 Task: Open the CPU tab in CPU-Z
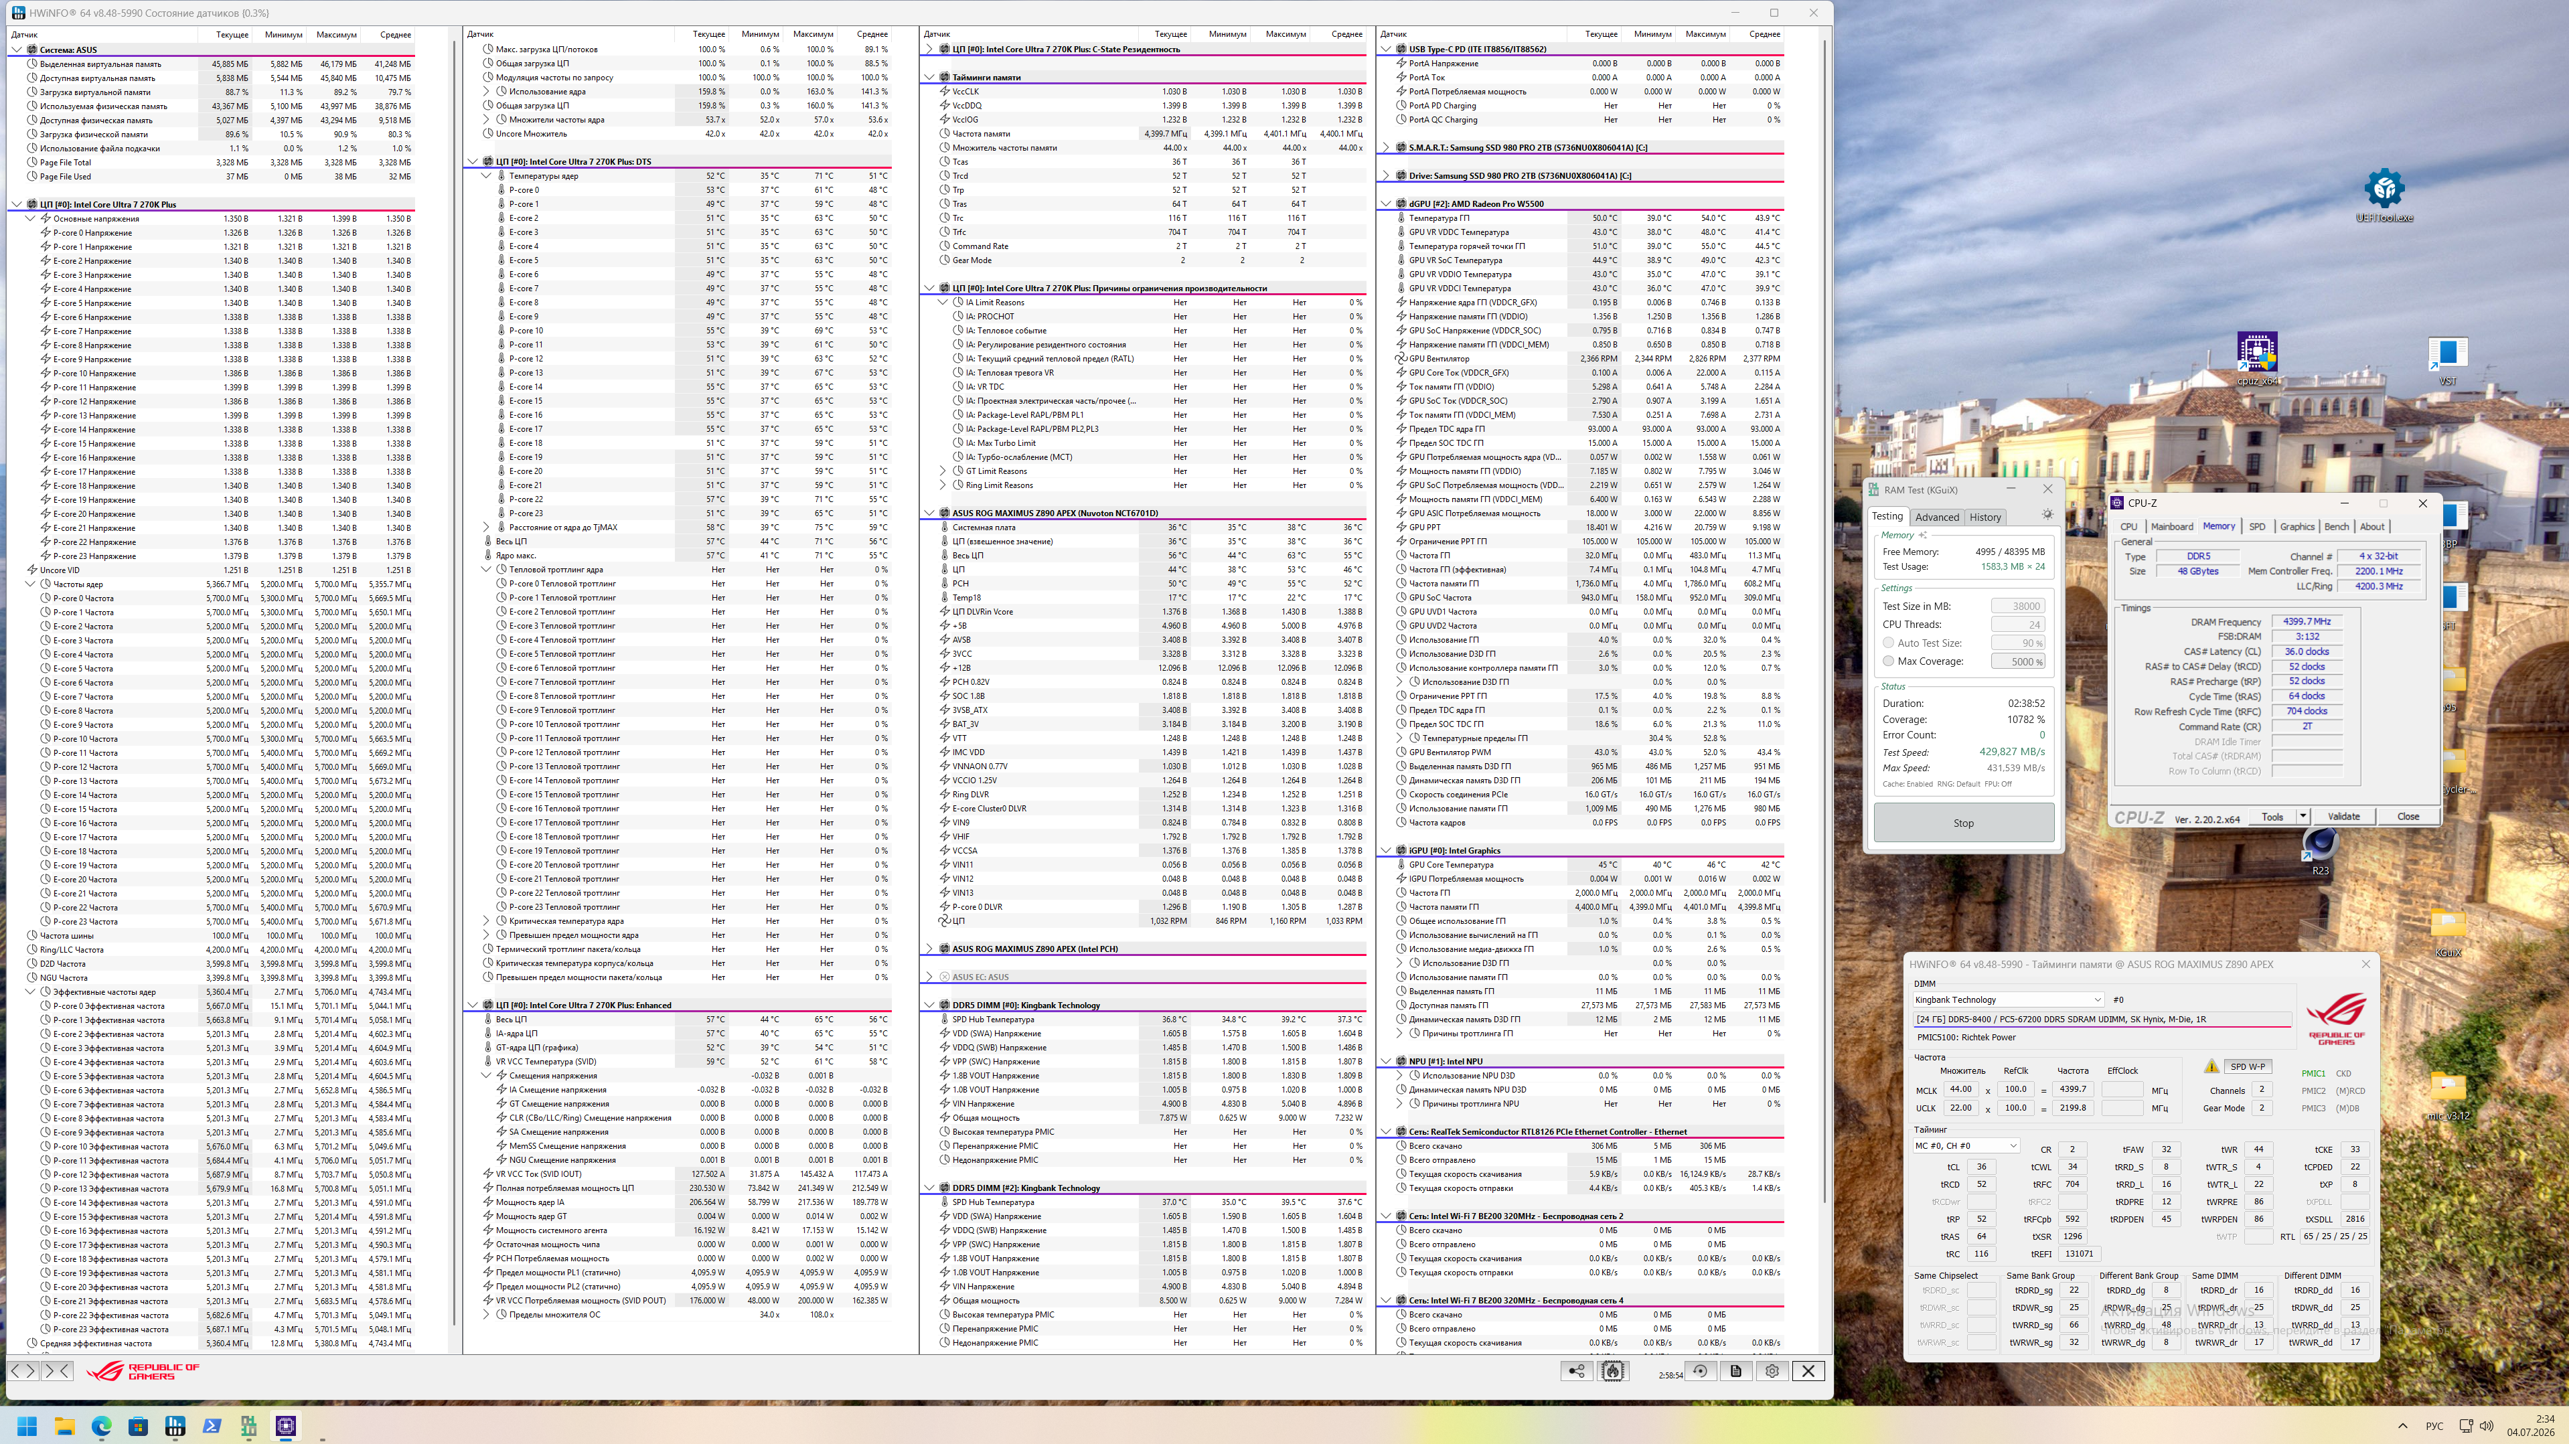click(2129, 527)
